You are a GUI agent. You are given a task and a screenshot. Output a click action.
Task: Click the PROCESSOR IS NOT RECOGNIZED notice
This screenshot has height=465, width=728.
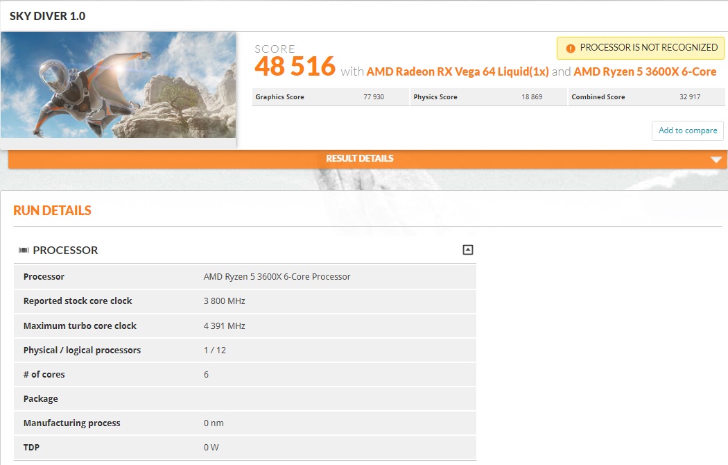(640, 48)
